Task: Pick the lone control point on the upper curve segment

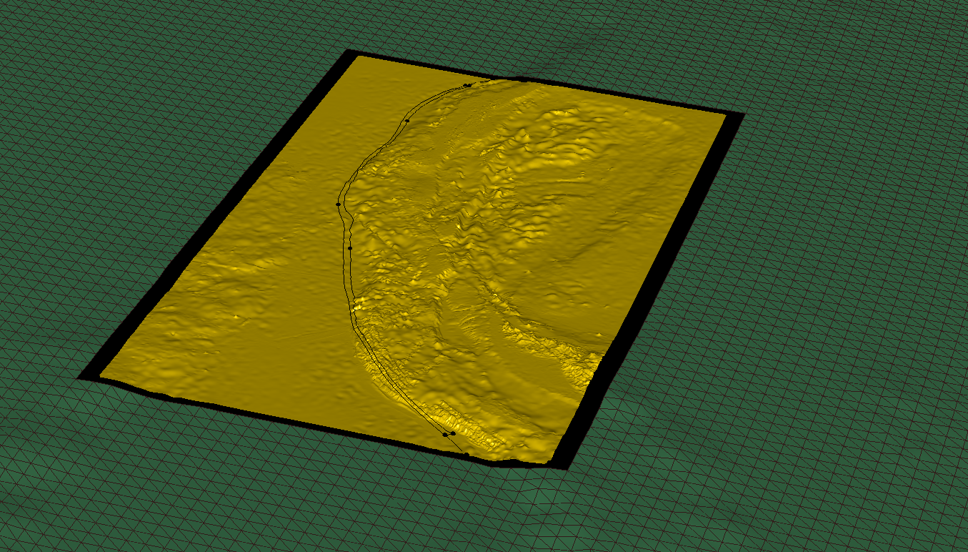Action: [407, 121]
